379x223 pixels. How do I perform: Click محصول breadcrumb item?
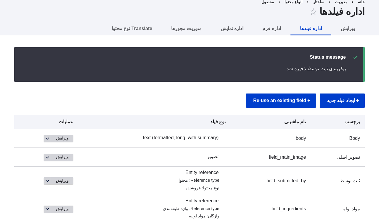pyautogui.click(x=267, y=1)
